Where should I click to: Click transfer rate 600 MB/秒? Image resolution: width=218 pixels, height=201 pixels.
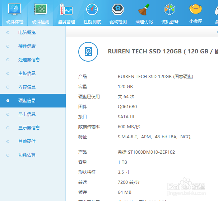click(129, 127)
